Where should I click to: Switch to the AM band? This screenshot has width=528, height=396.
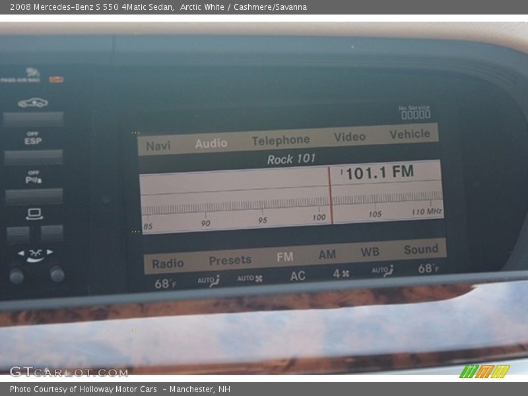(x=327, y=254)
